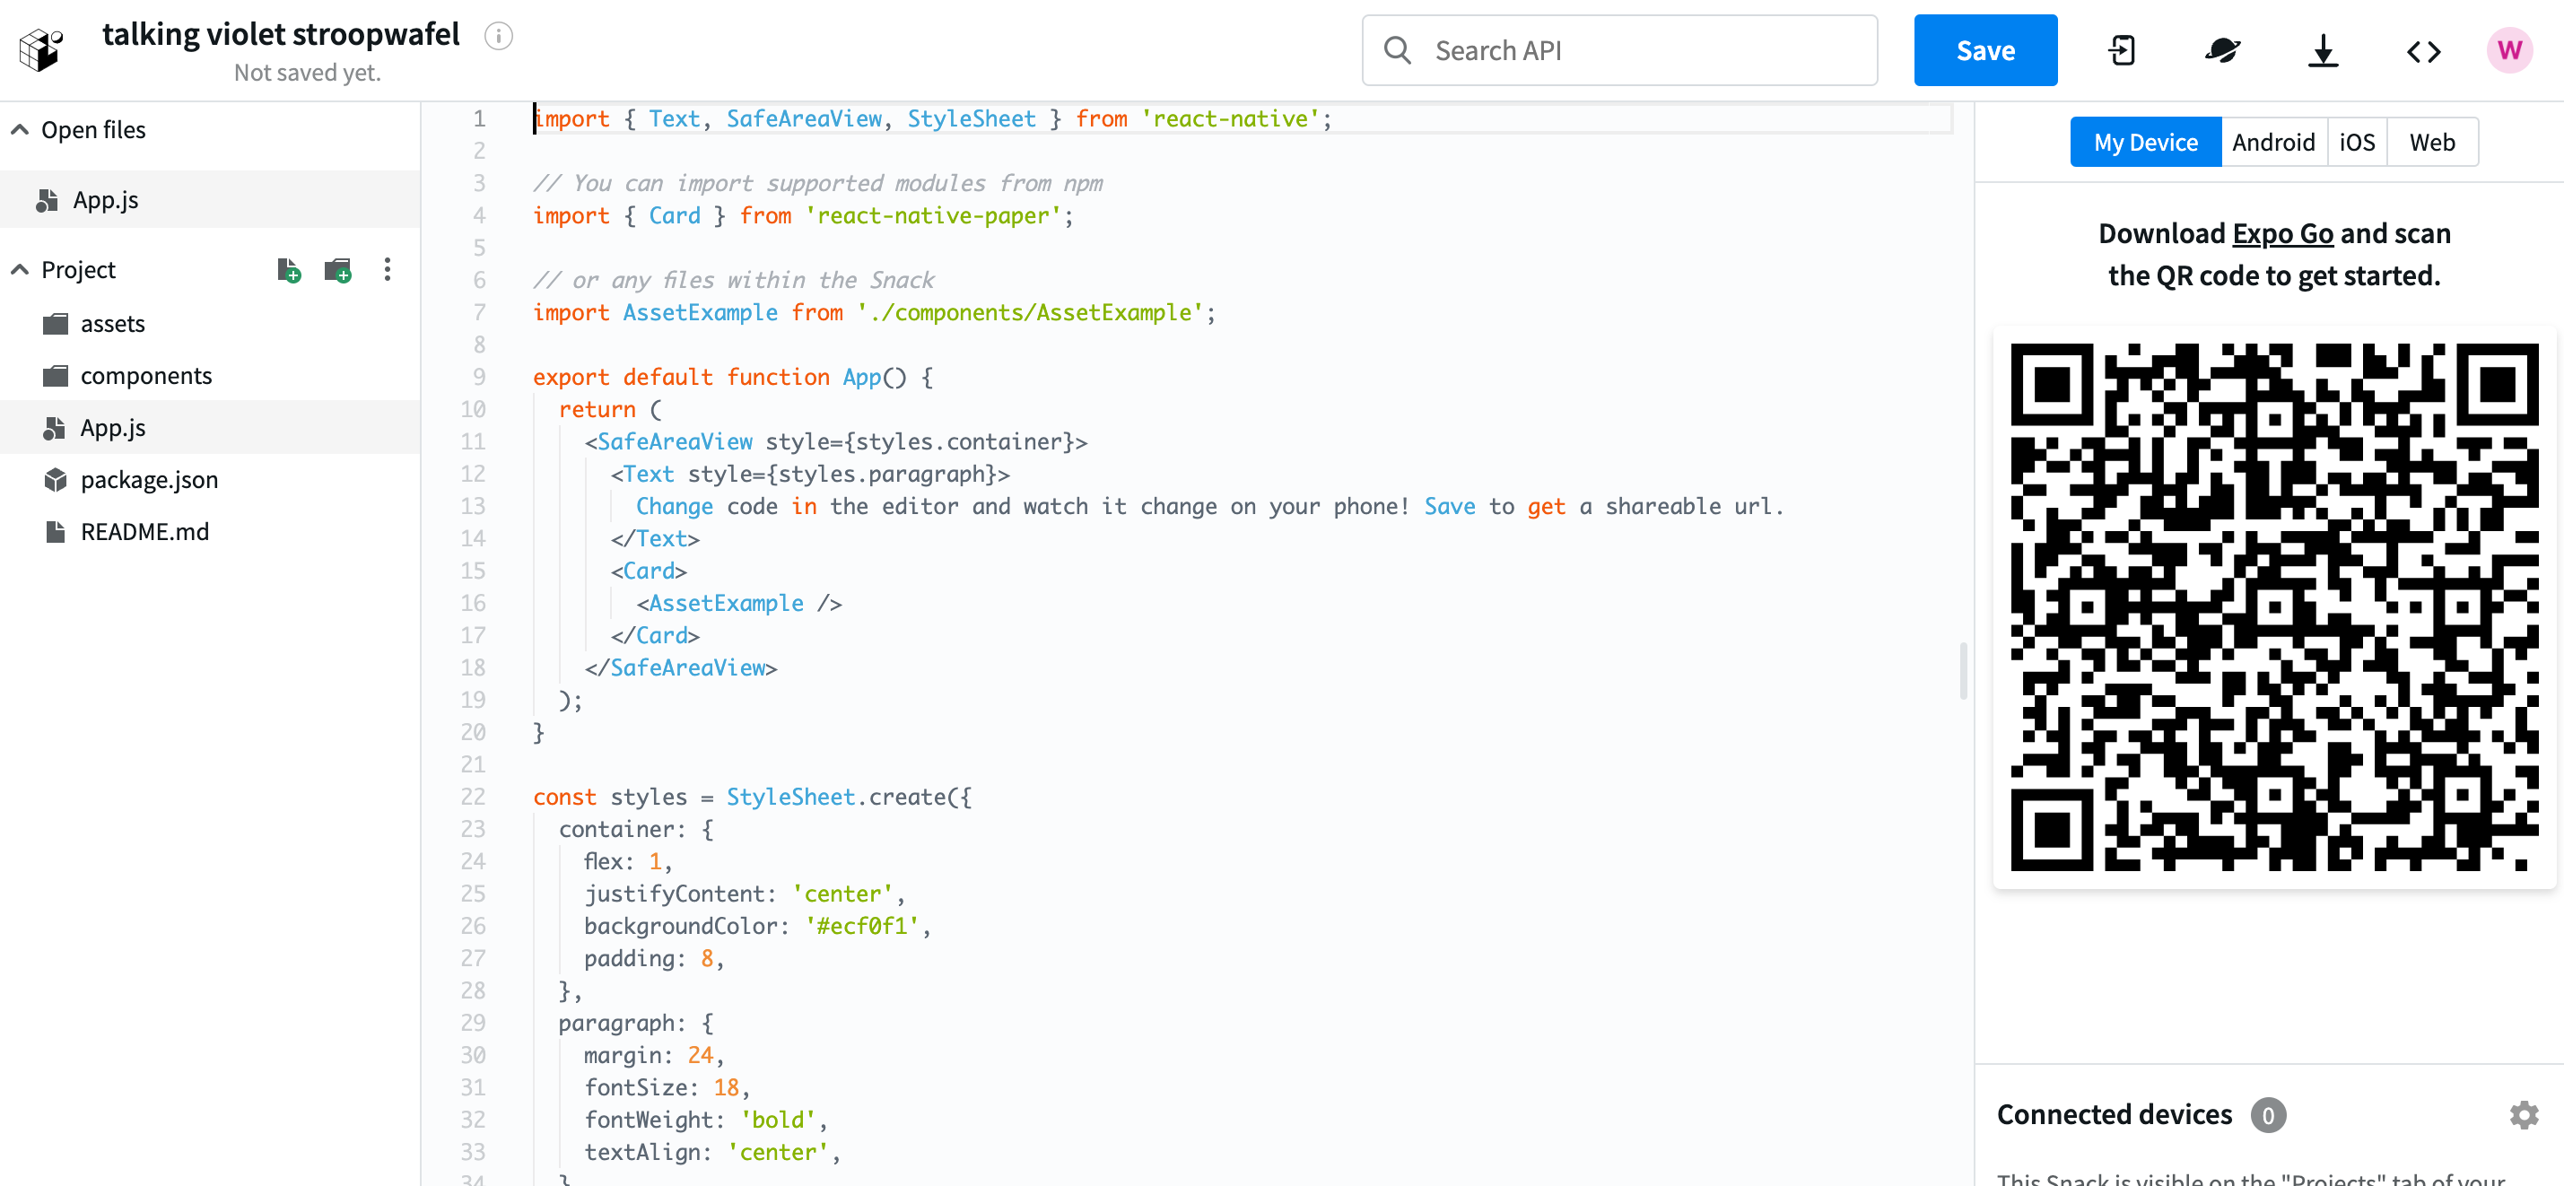Open connected devices settings gear
Viewport: 2564px width, 1186px height.
pos(2524,1114)
